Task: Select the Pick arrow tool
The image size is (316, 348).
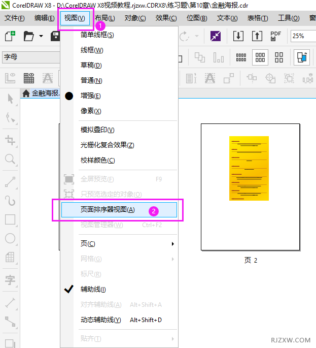Action: 10,99
